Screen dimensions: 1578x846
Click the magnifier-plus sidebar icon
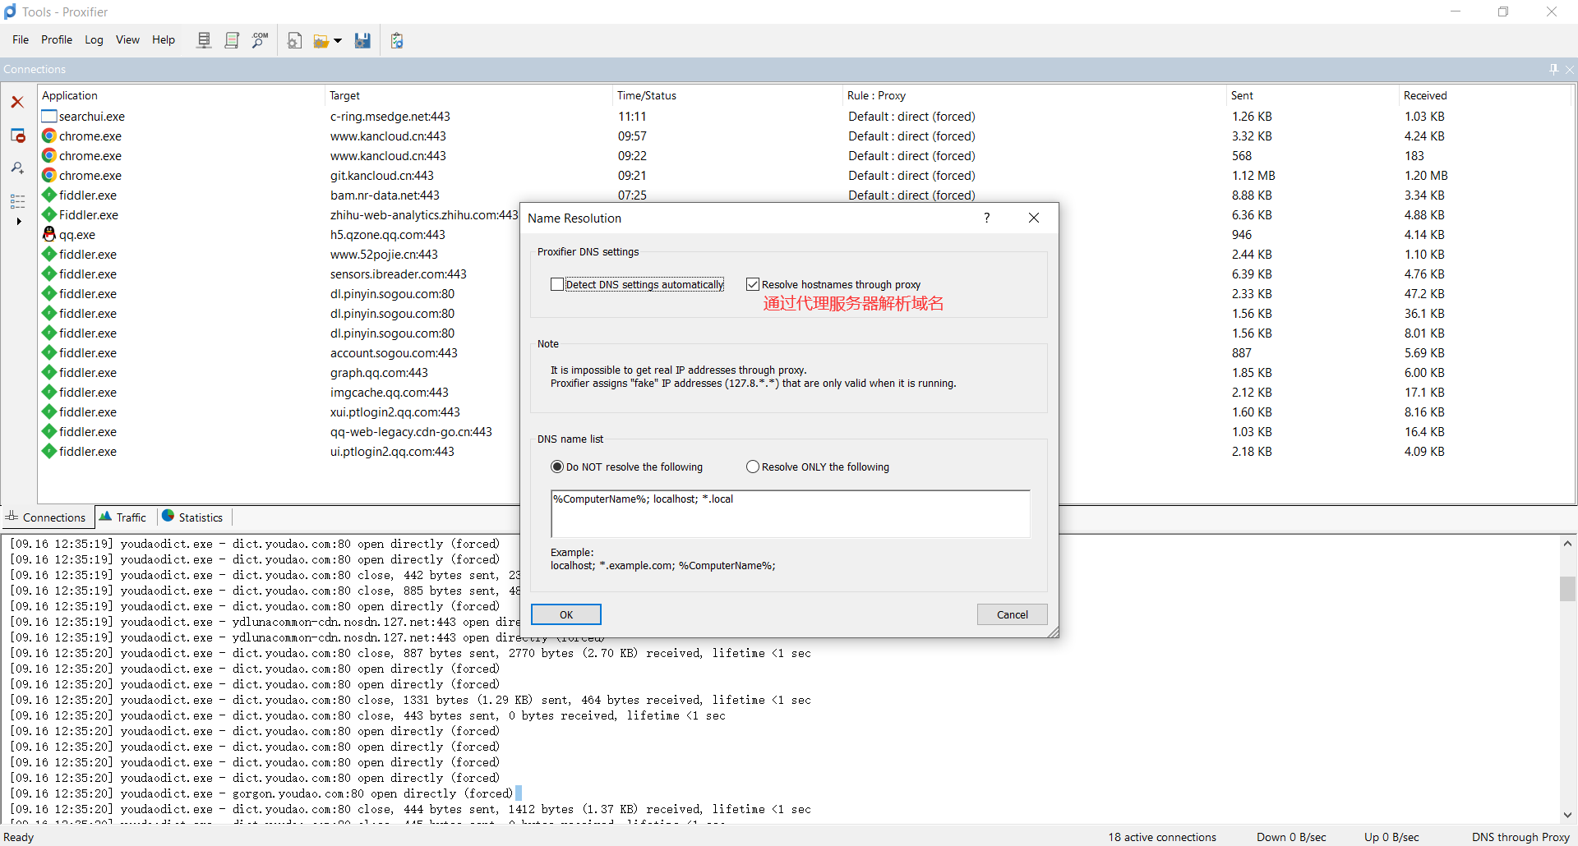17,168
